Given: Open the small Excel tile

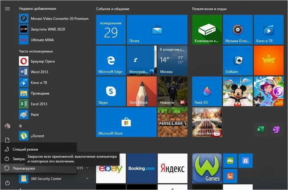Looking at the screenshot, I should point(260,130).
